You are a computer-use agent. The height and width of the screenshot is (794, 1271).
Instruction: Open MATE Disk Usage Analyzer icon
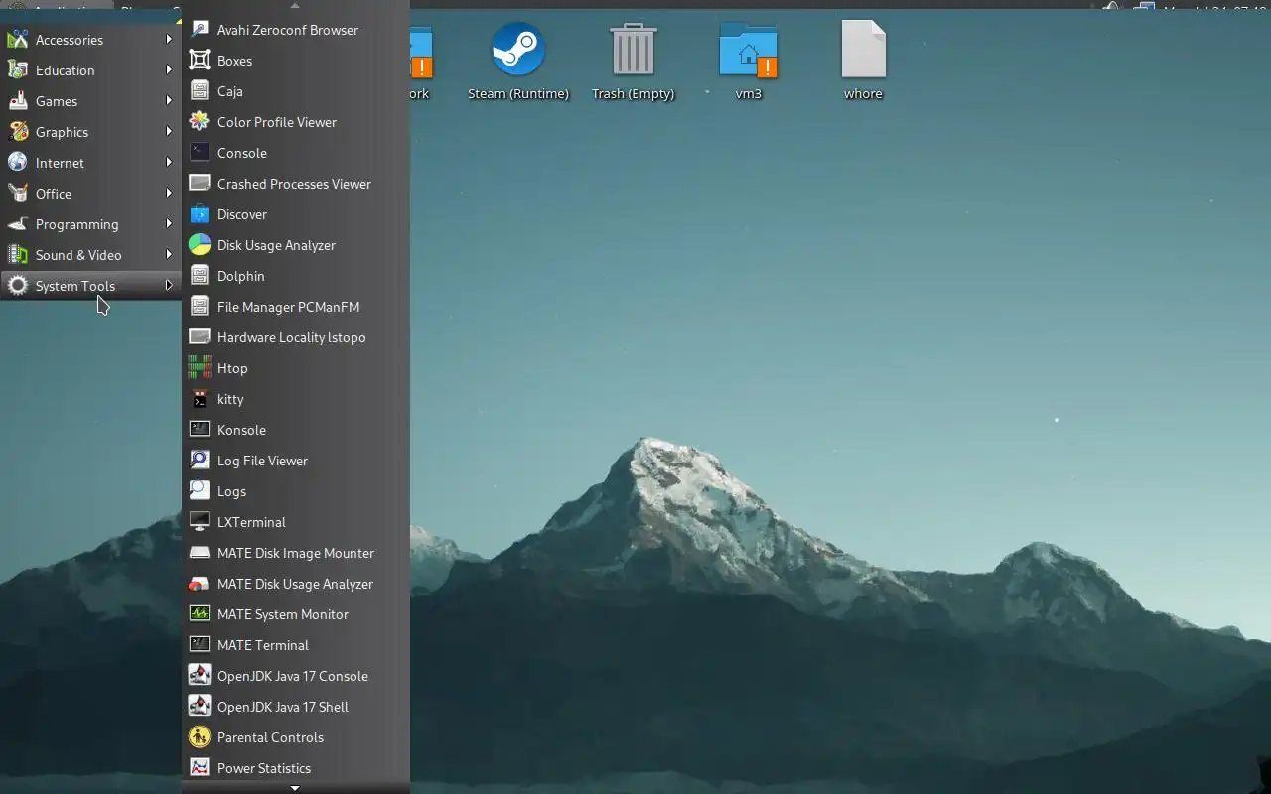click(x=200, y=584)
